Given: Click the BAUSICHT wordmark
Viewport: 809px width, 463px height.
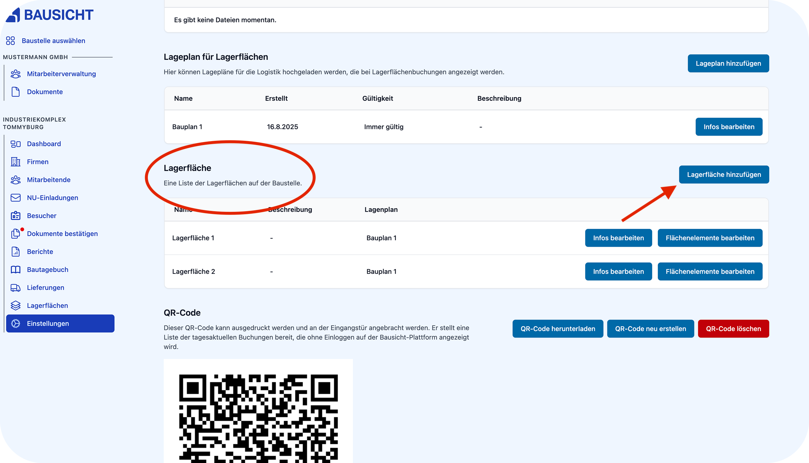Looking at the screenshot, I should pos(59,15).
